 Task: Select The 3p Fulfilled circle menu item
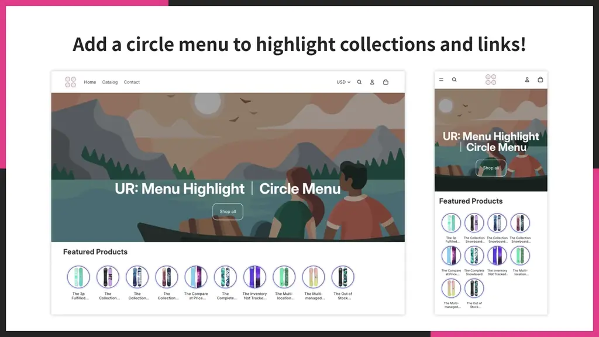tap(78, 277)
